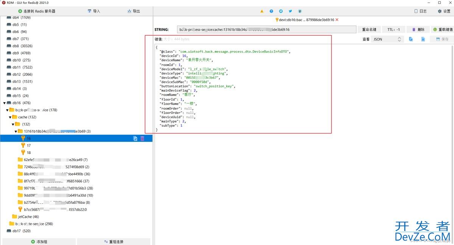Viewport: 454px width, 245px height.
Task: Click the Telegram icon in the top bar
Action: coord(281,11)
